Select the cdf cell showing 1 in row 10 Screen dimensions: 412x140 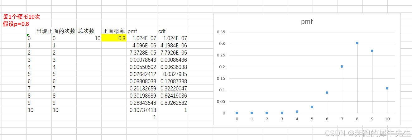coord(172,110)
